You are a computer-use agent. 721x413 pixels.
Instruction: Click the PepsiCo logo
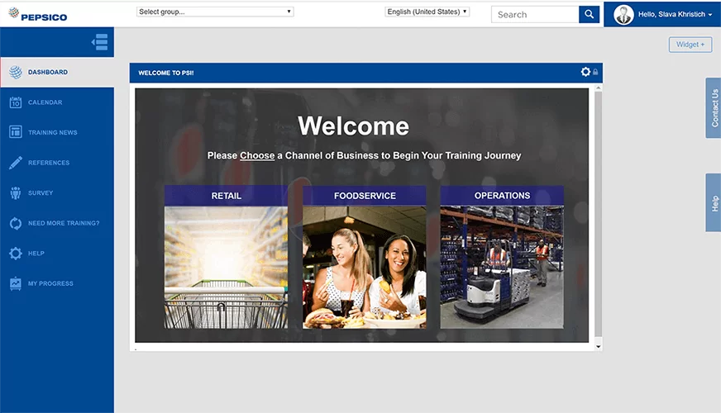pyautogui.click(x=38, y=15)
